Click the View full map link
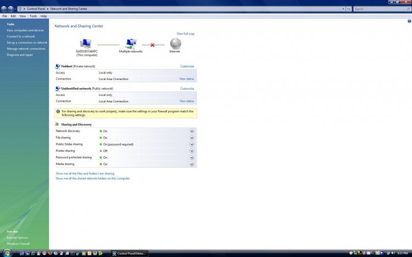The height and width of the screenshot is (257, 412). [x=185, y=34]
